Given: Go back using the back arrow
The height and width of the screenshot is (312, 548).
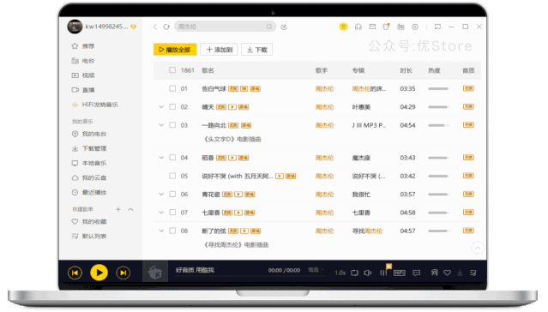Looking at the screenshot, I should pos(155,27).
